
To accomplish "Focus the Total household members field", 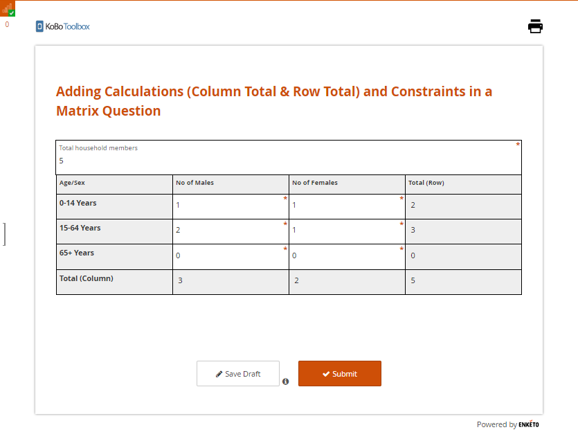I will click(x=288, y=161).
